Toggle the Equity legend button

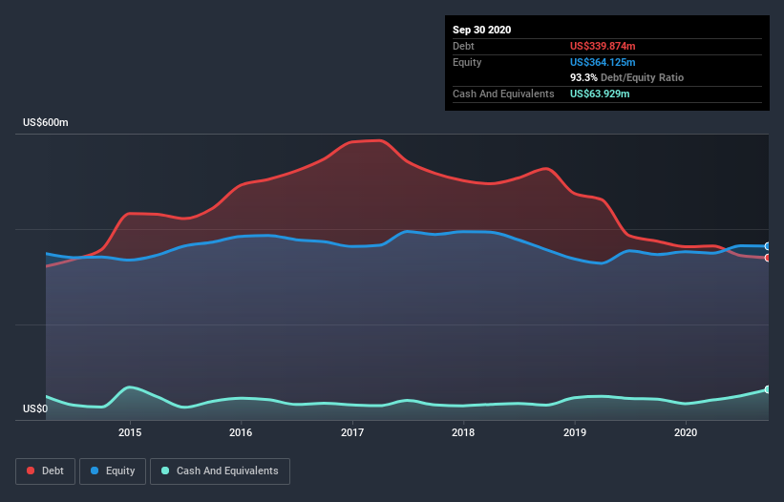[x=113, y=471]
